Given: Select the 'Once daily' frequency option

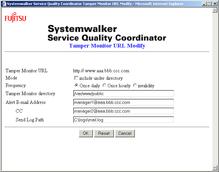Looking at the screenshot, I should (x=76, y=85).
